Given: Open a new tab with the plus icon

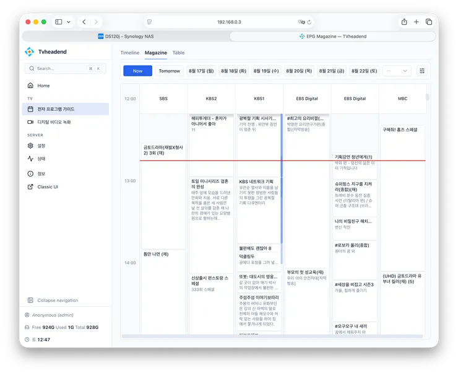Looking at the screenshot, I should pos(417,22).
